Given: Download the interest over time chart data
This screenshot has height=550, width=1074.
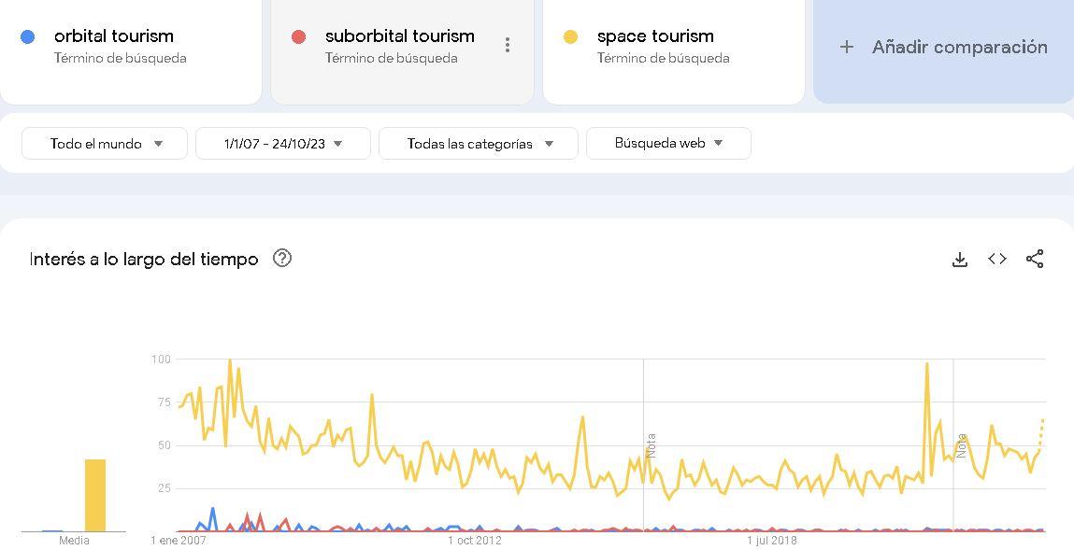Looking at the screenshot, I should [960, 260].
